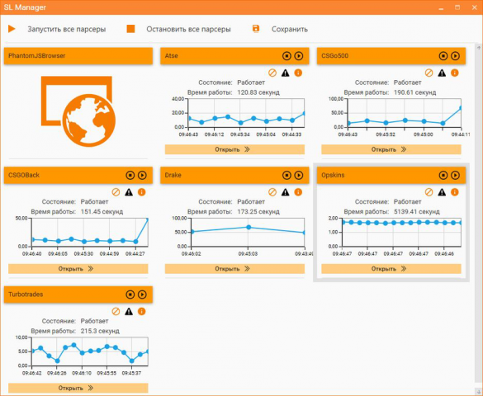The width and height of the screenshot is (483, 396).
Task: Click 'Остановить все парсеры' label
Action: point(188,29)
